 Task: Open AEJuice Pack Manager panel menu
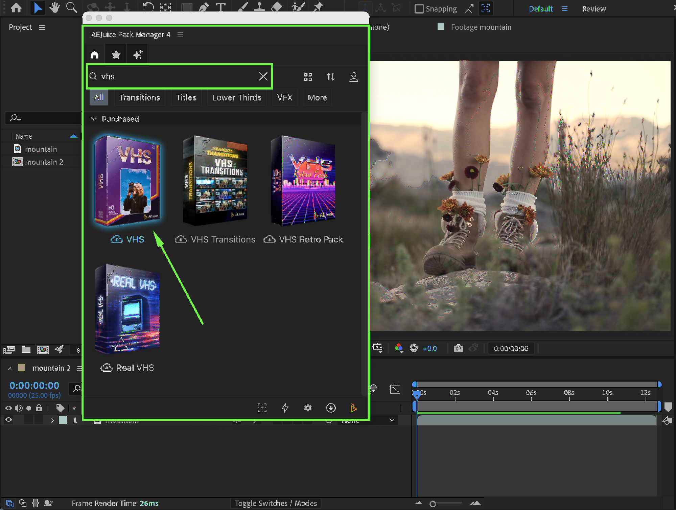180,35
